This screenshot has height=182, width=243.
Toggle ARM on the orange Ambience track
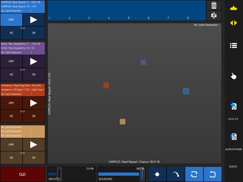(x=11, y=103)
